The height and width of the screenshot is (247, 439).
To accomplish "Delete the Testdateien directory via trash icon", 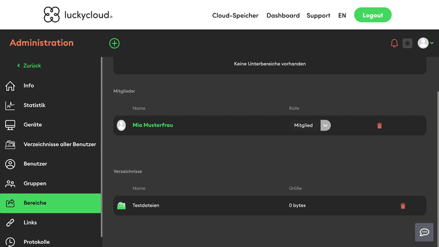I will (402, 206).
